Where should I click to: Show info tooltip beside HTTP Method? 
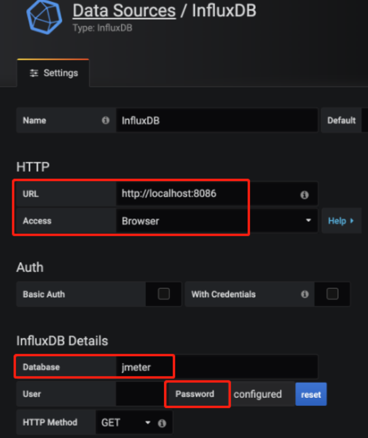162,423
